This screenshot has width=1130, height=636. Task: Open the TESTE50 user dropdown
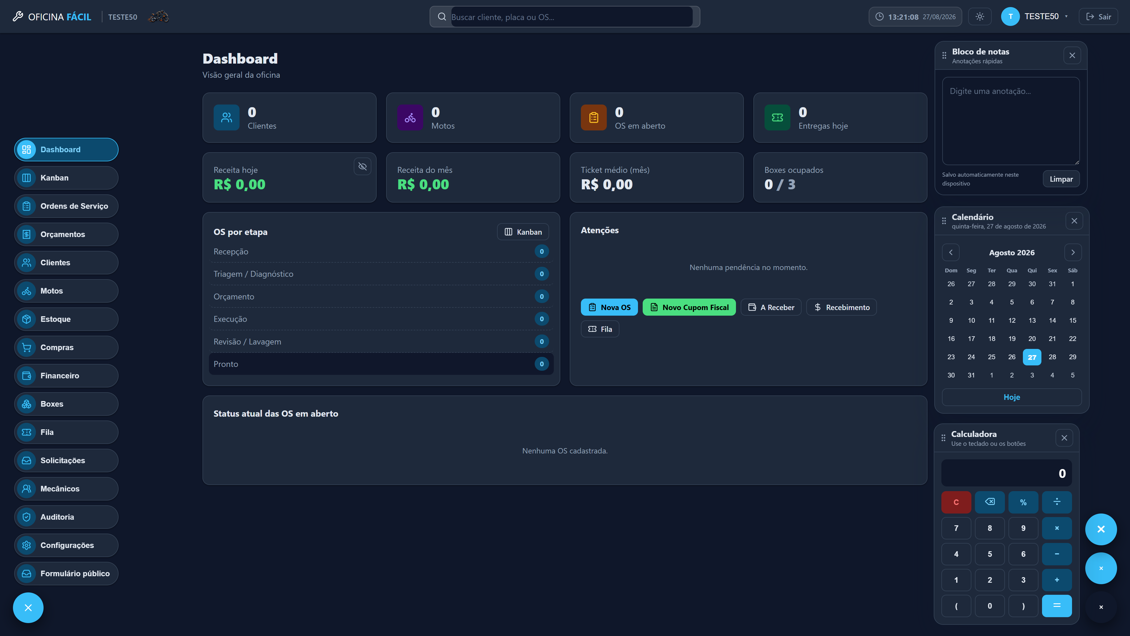point(1035,17)
